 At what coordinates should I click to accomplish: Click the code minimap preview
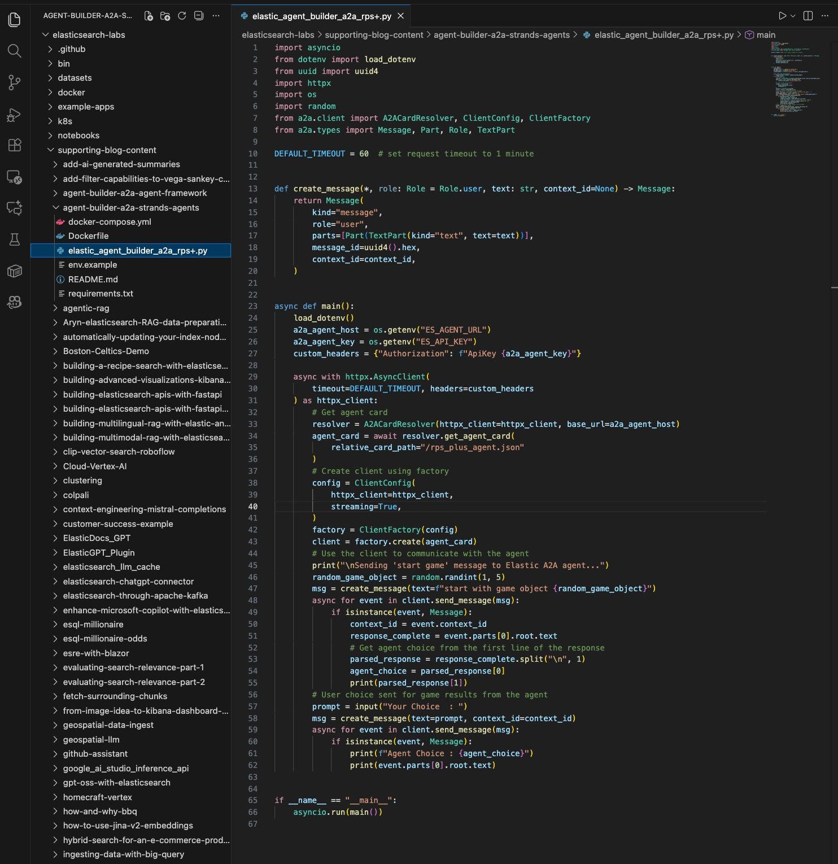tap(797, 78)
